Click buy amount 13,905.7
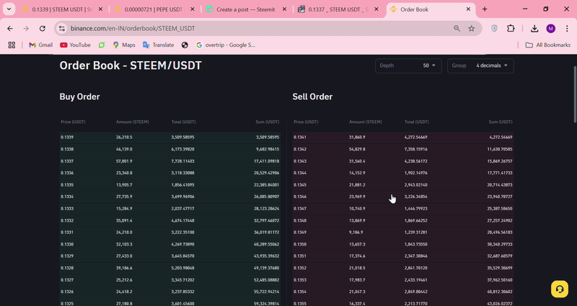The width and height of the screenshot is (577, 306). pos(124,185)
